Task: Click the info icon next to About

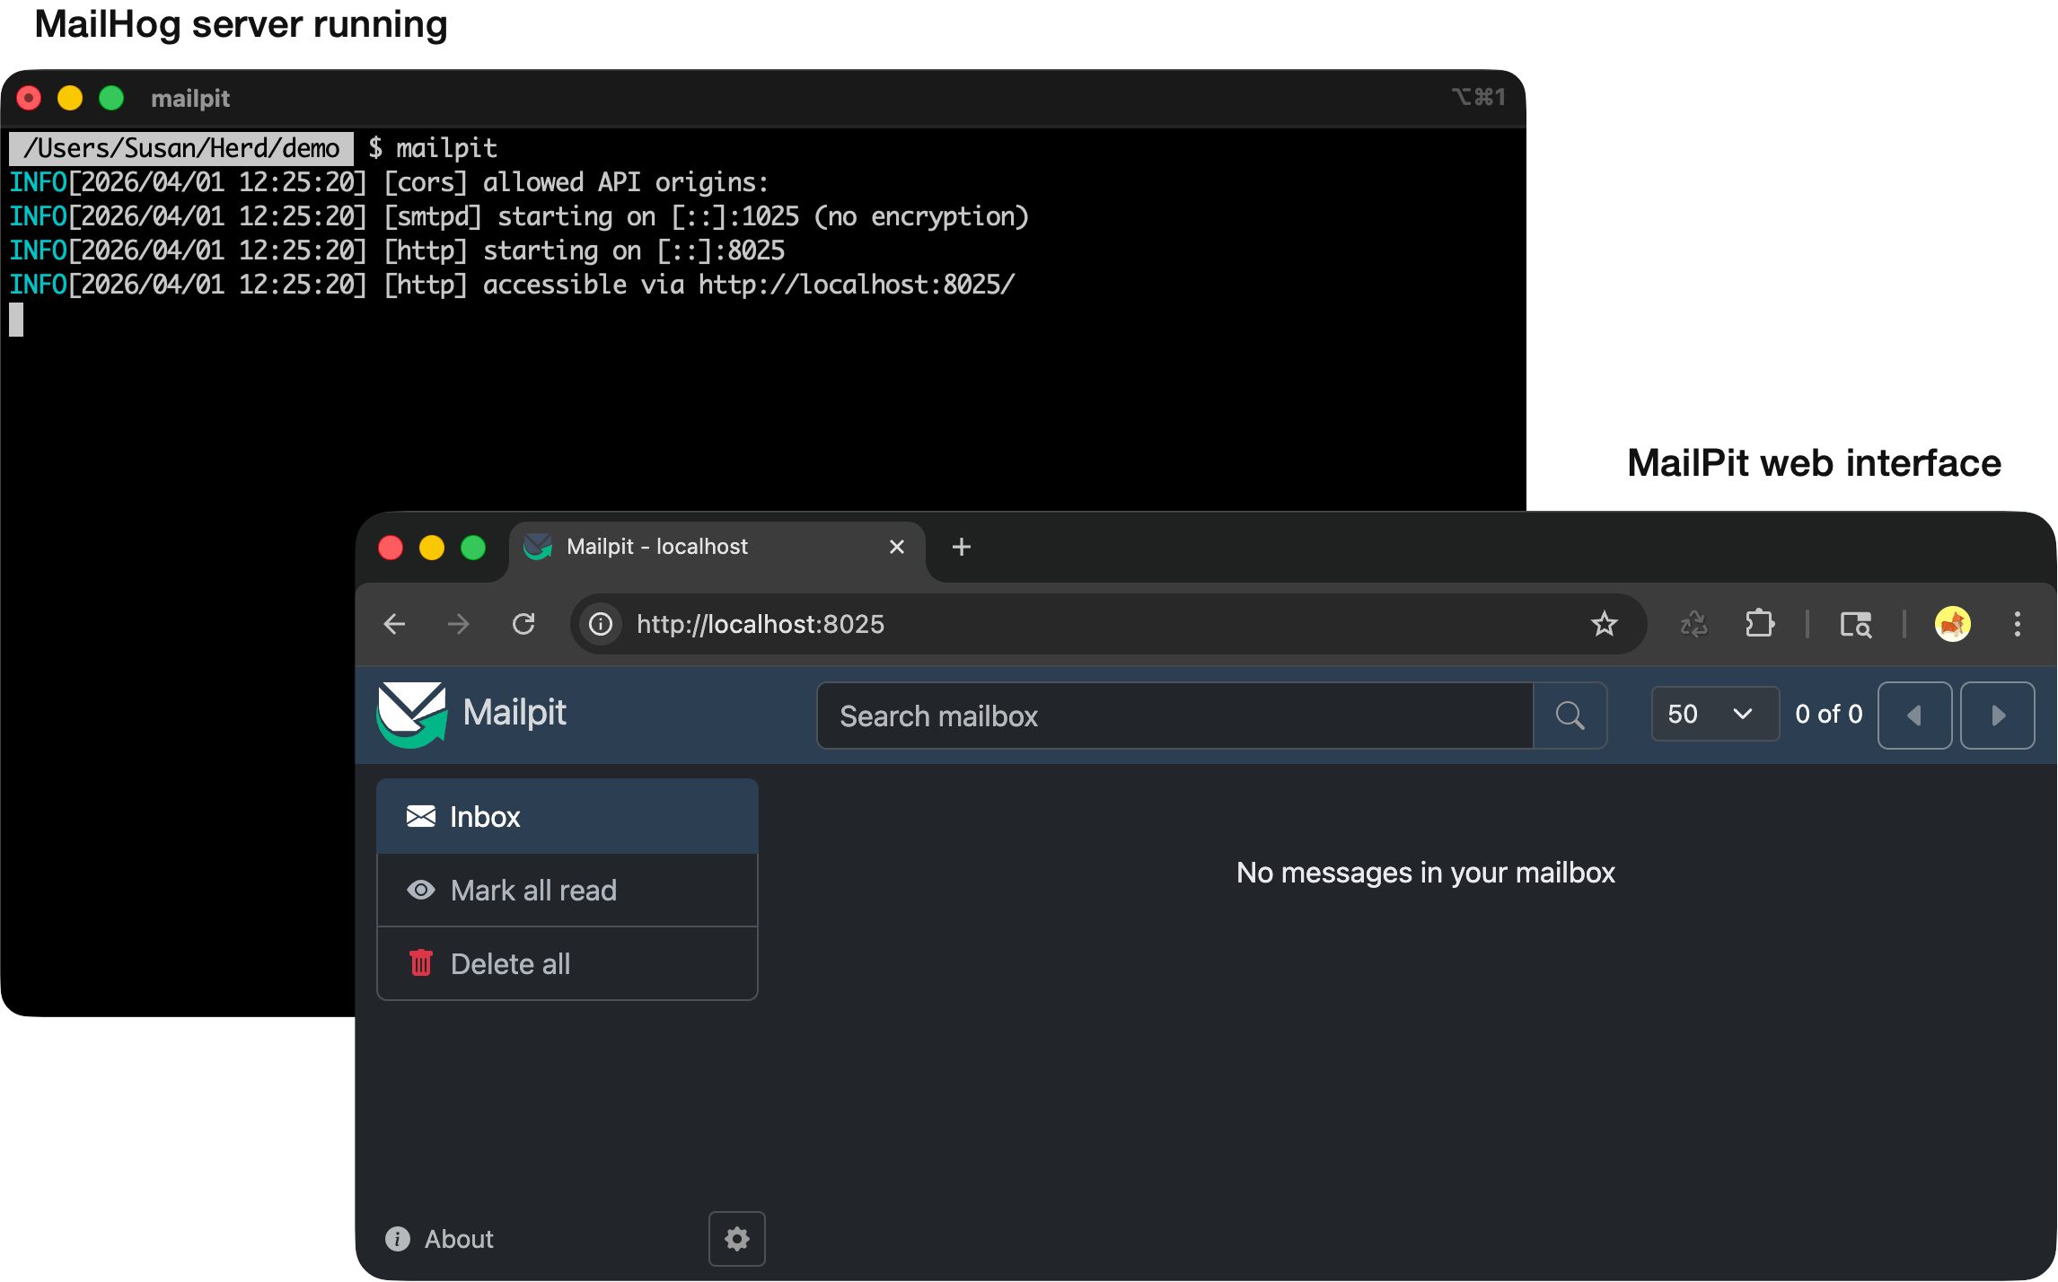Action: [x=398, y=1238]
